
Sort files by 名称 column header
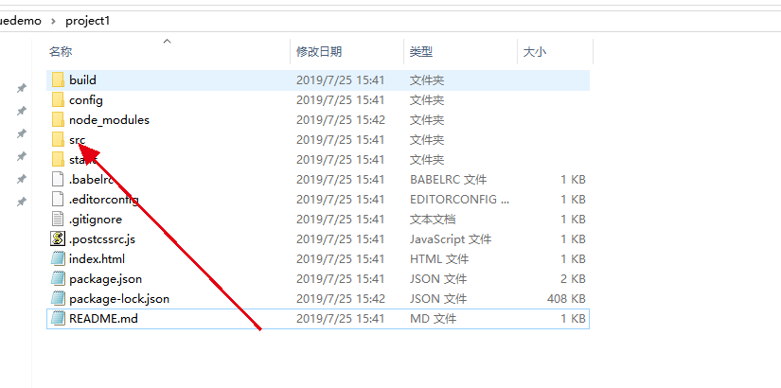(61, 52)
